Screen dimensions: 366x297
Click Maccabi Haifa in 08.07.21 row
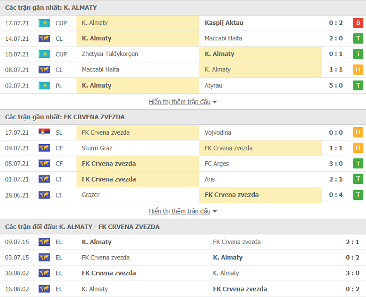100,69
